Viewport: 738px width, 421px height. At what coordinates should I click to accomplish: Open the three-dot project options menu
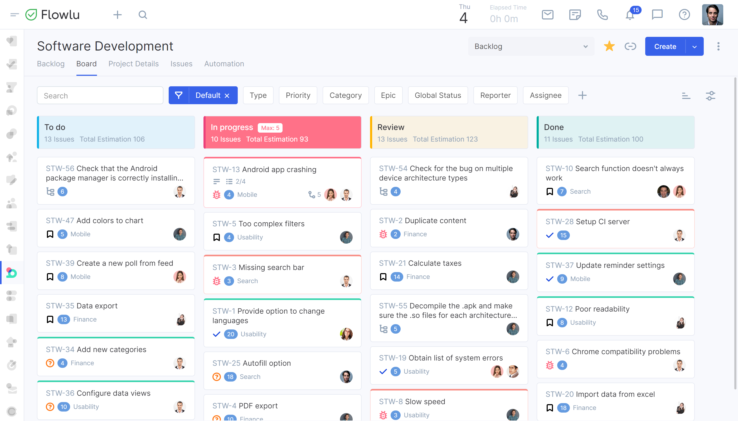pos(718,46)
